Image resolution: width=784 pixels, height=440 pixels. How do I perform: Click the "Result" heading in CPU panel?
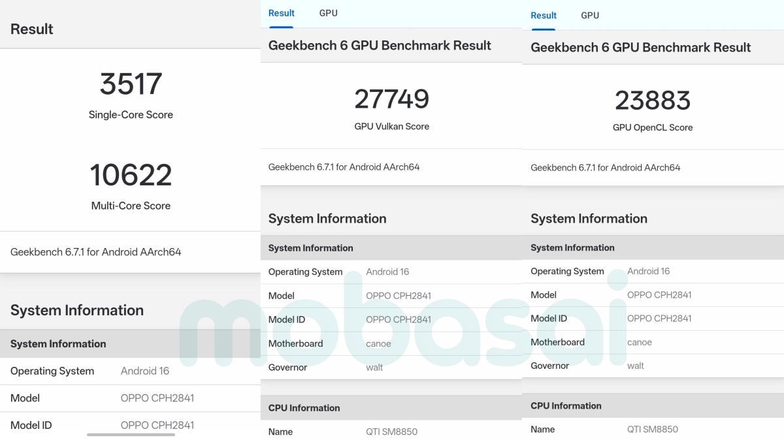32,29
